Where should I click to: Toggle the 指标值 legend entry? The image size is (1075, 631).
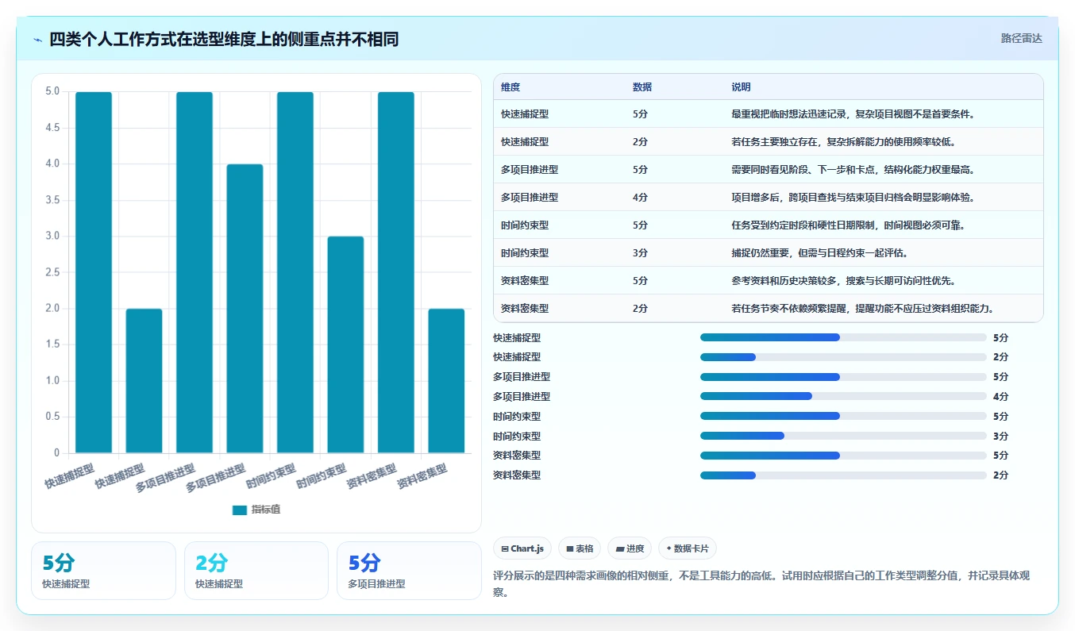(x=256, y=510)
